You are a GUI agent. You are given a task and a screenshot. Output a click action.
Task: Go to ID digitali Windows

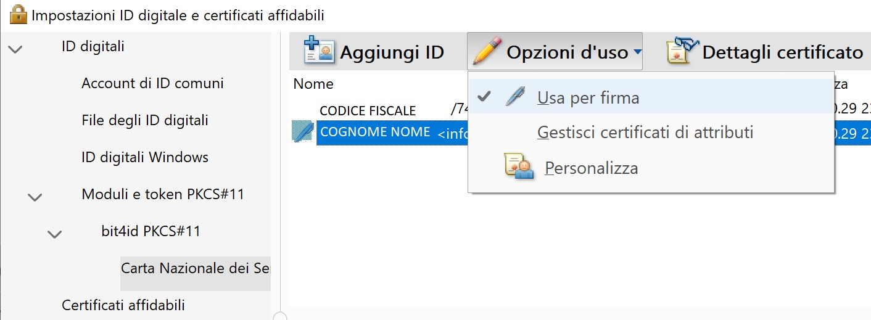145,157
